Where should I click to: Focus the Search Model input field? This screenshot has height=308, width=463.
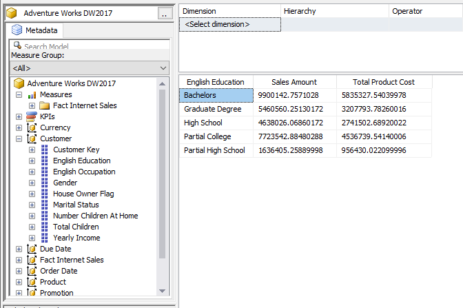tap(90, 45)
